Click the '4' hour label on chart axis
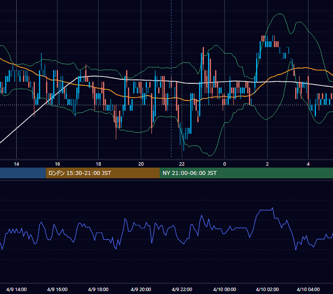Image resolution: width=333 pixels, height=294 pixels. tap(308, 164)
